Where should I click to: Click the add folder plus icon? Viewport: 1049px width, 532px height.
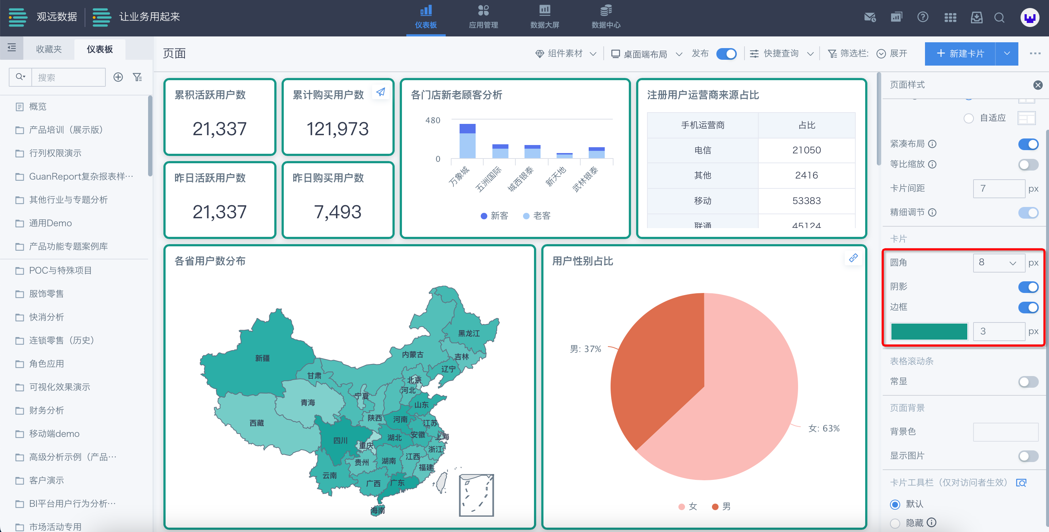(x=118, y=77)
